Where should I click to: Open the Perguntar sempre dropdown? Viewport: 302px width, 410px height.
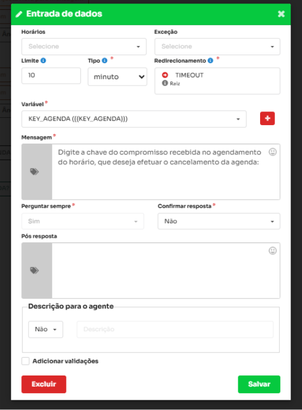click(x=83, y=221)
